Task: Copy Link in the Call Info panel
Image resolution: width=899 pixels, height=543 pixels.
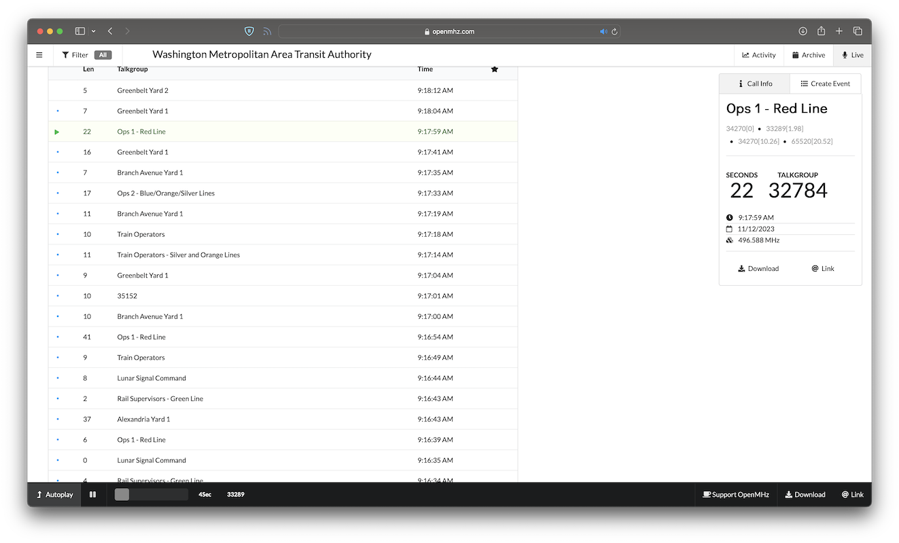Action: point(823,268)
